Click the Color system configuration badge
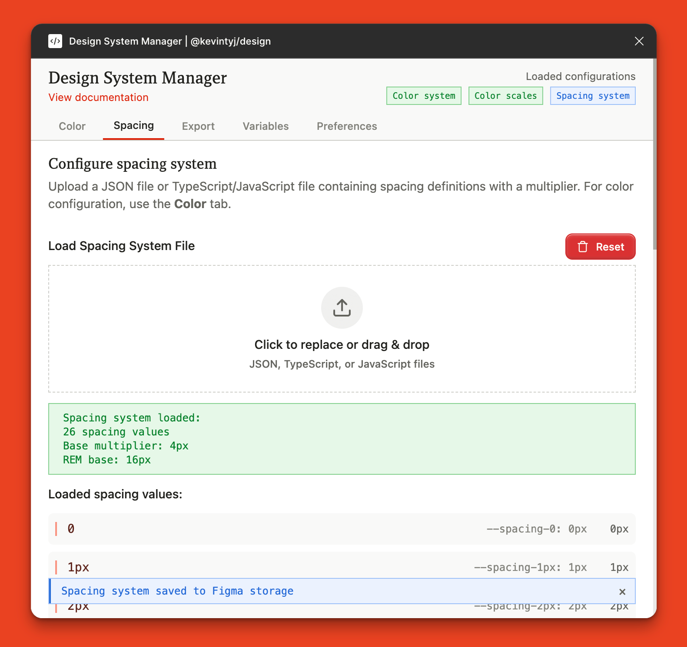This screenshot has height=647, width=687. coord(424,96)
